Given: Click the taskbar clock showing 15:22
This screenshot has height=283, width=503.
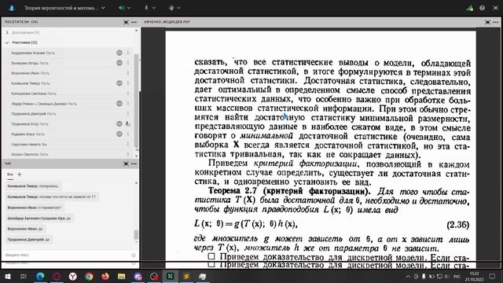Looking at the screenshot, I should coord(475,276).
